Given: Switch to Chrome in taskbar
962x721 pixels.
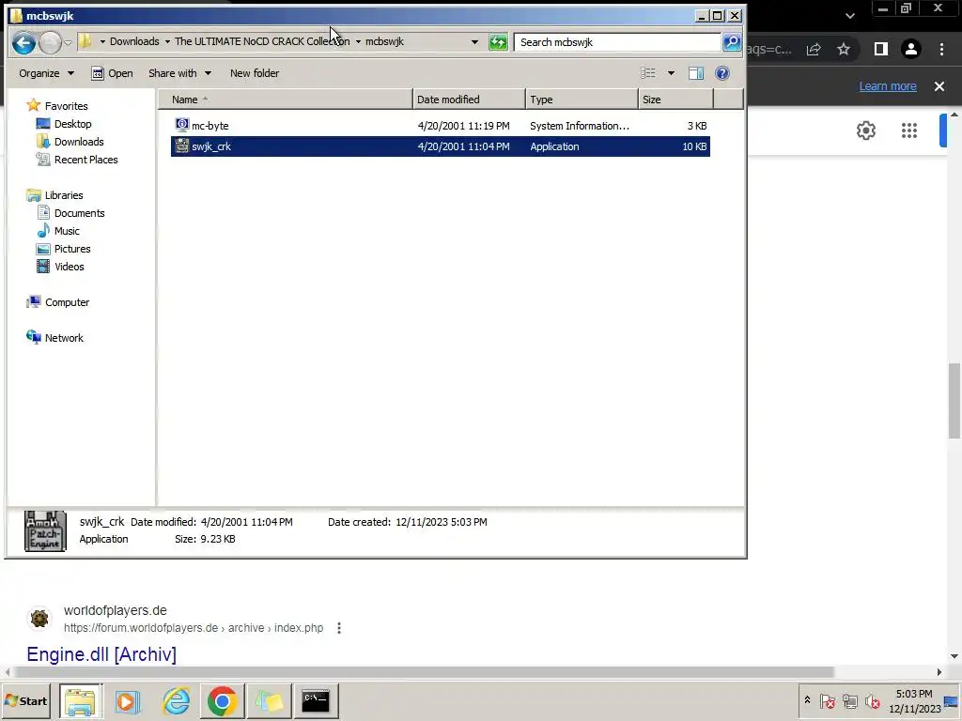Looking at the screenshot, I should (x=222, y=701).
